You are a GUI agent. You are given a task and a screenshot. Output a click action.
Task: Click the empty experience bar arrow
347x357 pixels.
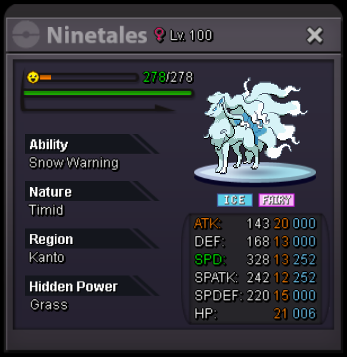click(x=98, y=108)
